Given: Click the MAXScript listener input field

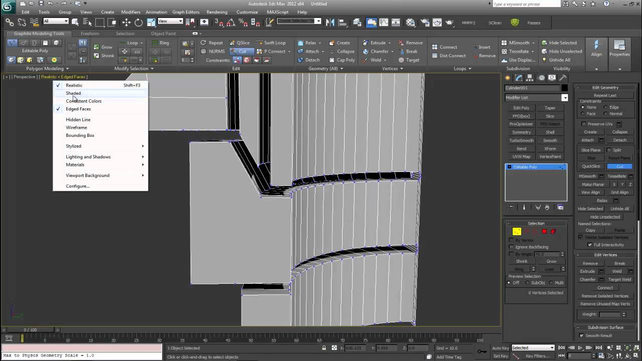Looking at the screenshot, I should pyautogui.click(x=83, y=355).
